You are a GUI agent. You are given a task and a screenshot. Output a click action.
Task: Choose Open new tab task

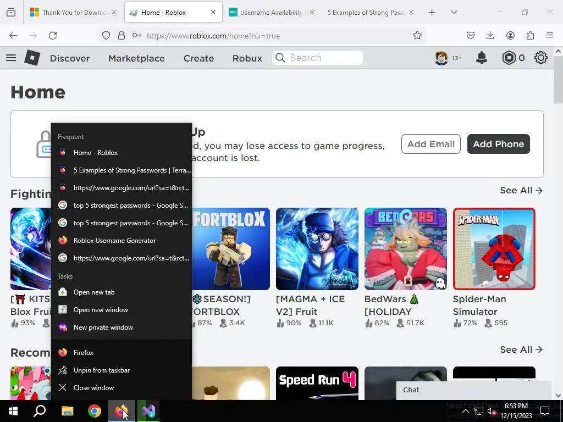[122, 292]
